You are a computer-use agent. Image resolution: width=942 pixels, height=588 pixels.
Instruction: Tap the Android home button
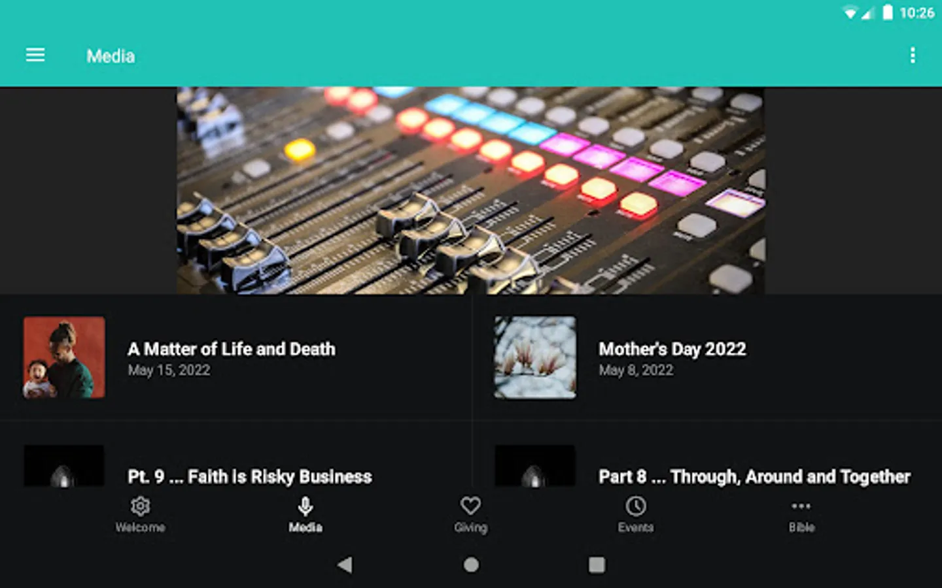(x=471, y=564)
